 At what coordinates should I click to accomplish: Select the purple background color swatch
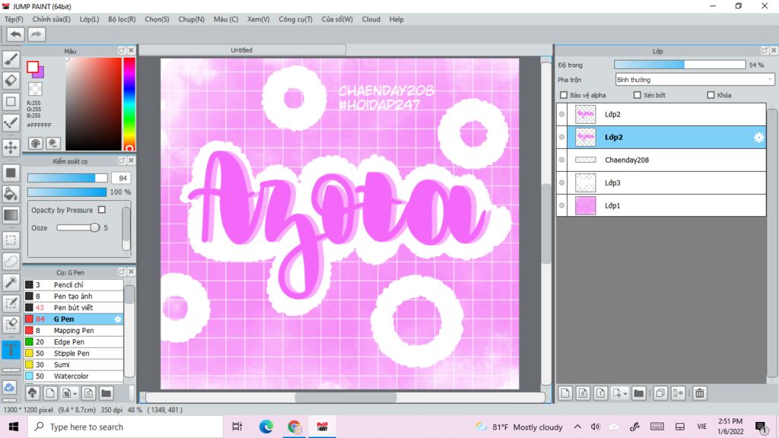pos(40,72)
